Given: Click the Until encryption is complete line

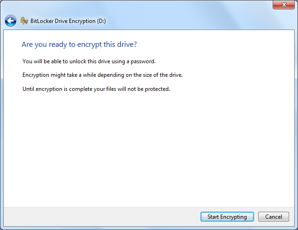Looking at the screenshot, I should 97,89.
